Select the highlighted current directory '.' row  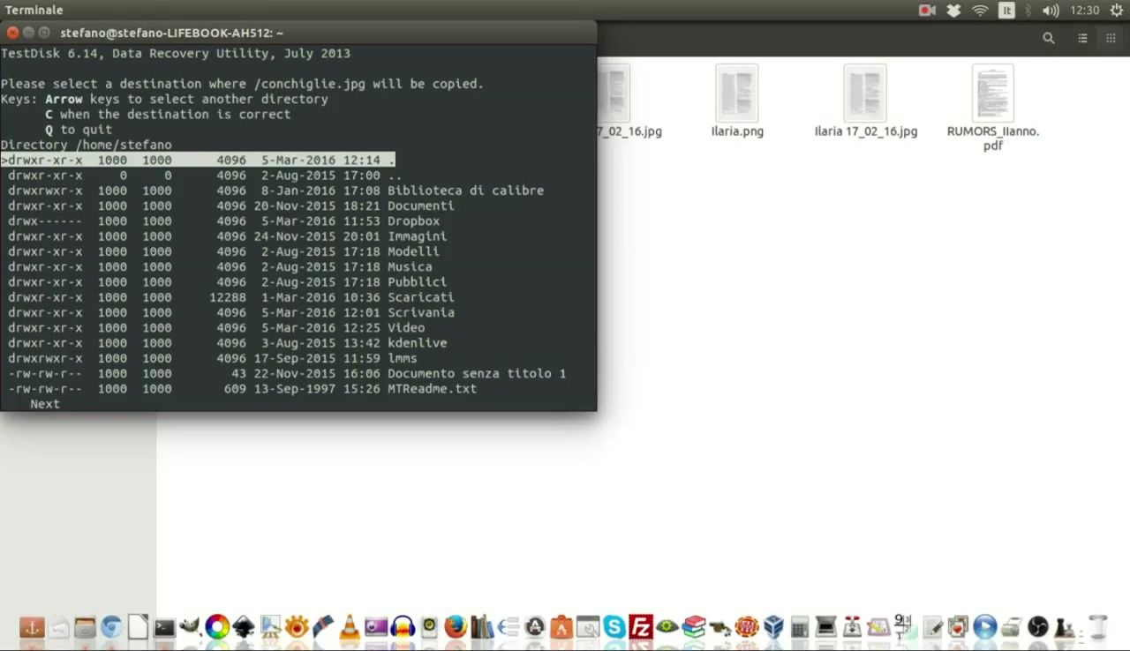point(198,160)
